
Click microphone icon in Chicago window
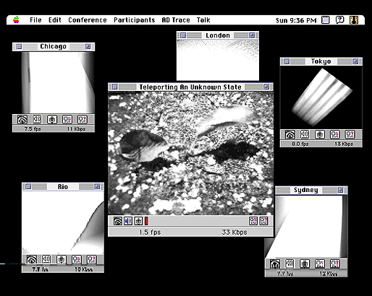[52, 119]
